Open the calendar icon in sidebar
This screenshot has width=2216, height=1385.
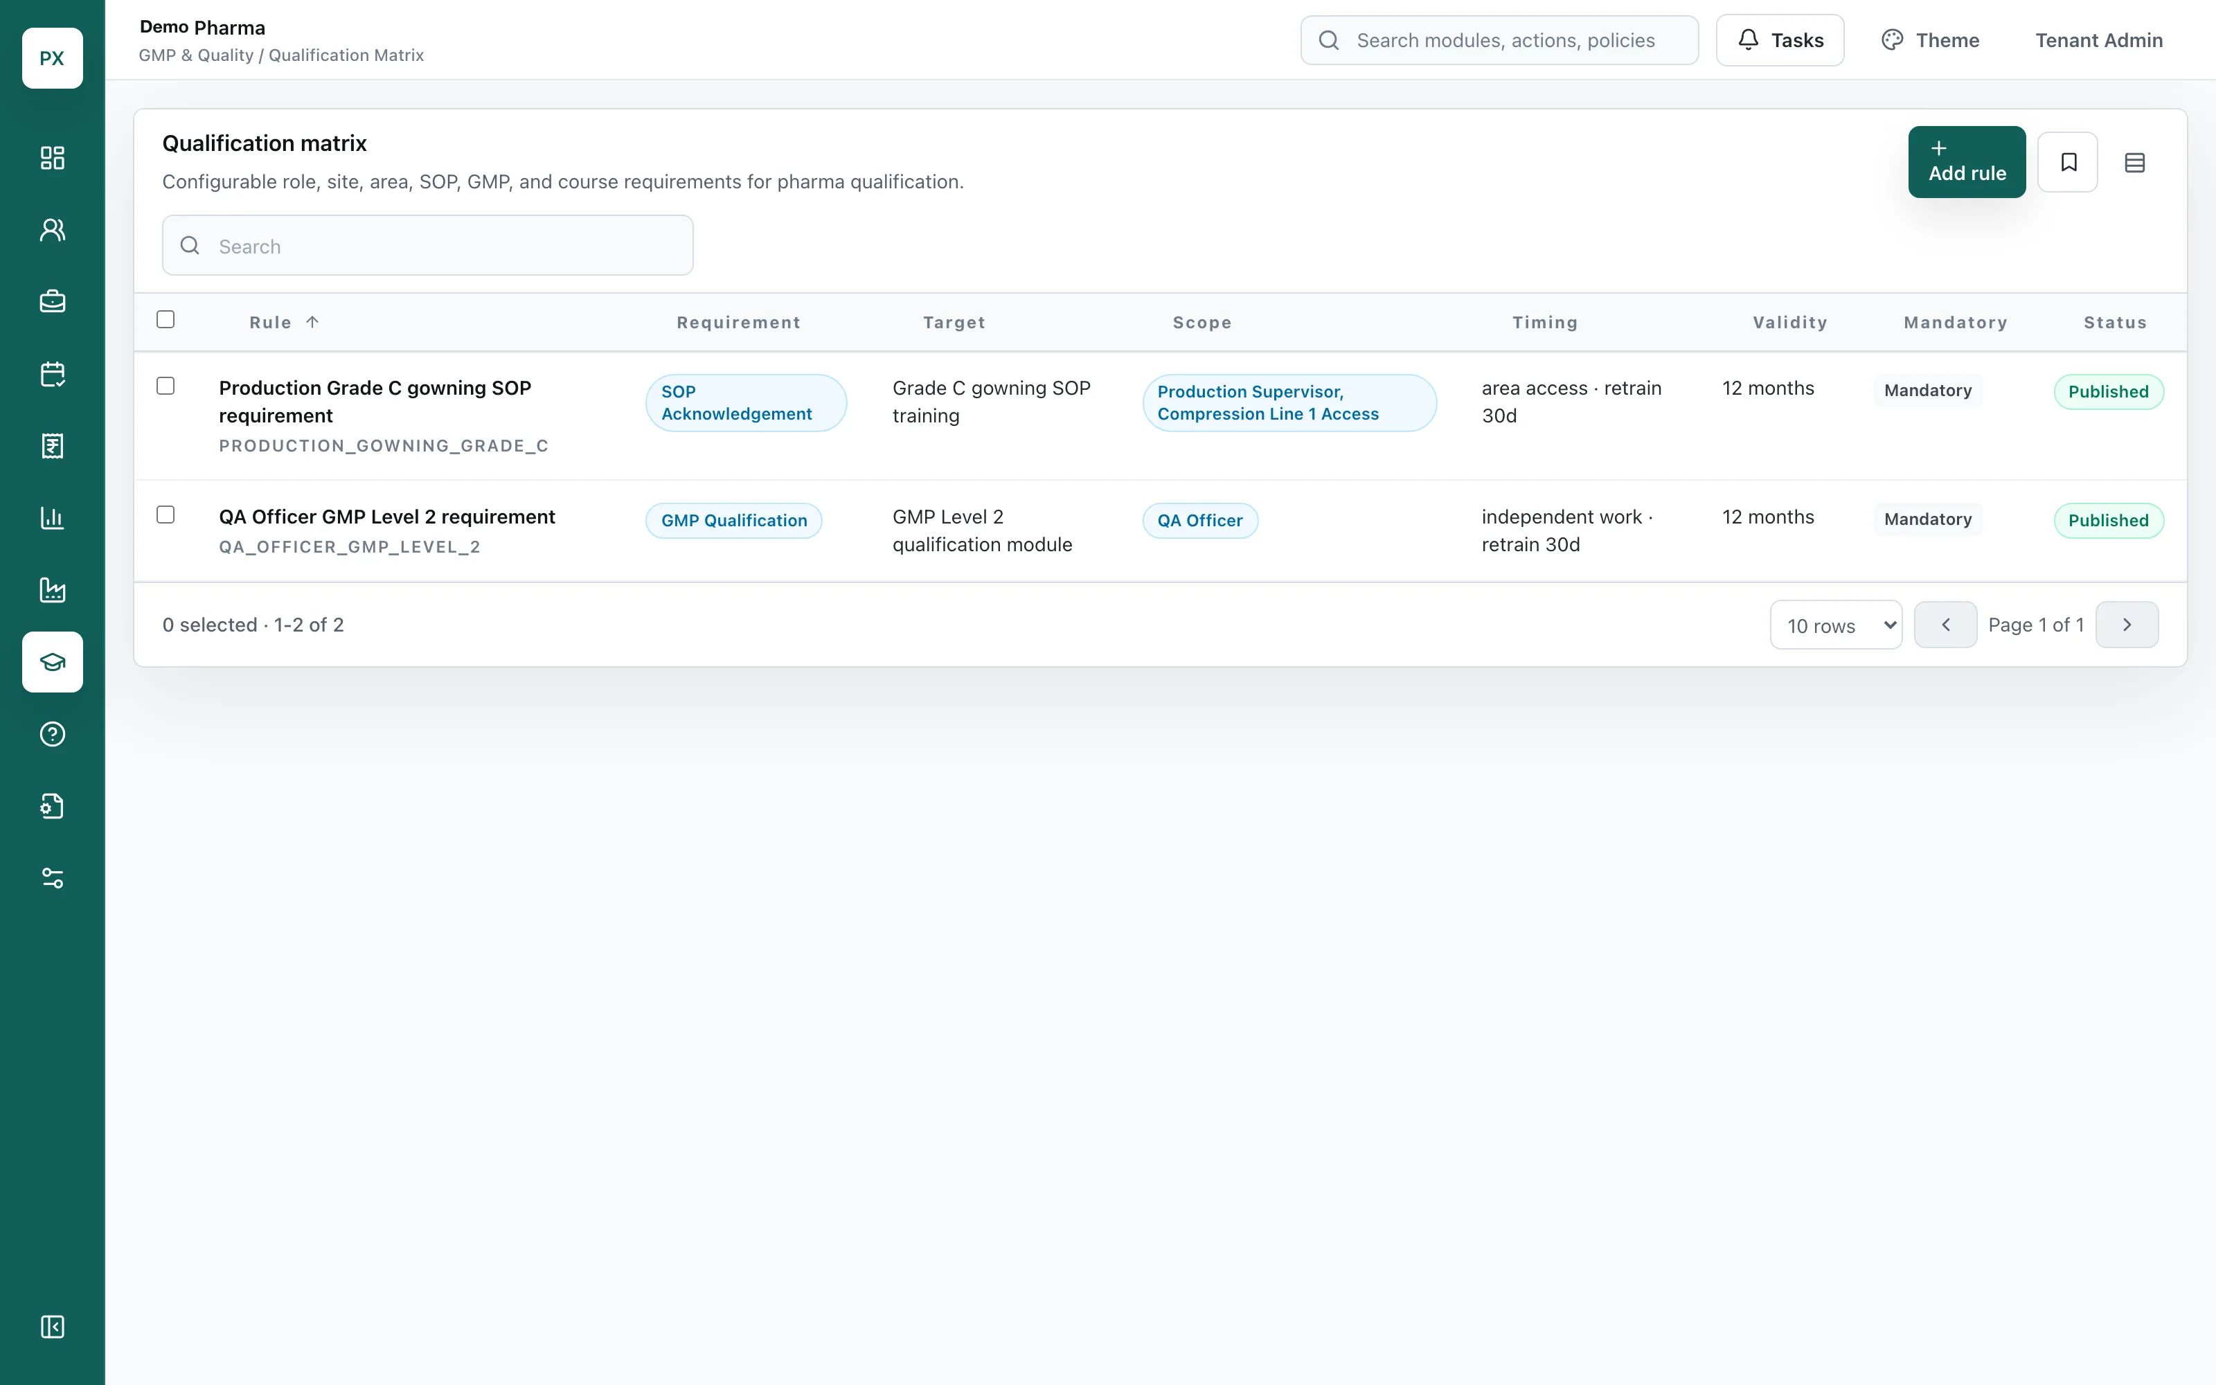[52, 374]
